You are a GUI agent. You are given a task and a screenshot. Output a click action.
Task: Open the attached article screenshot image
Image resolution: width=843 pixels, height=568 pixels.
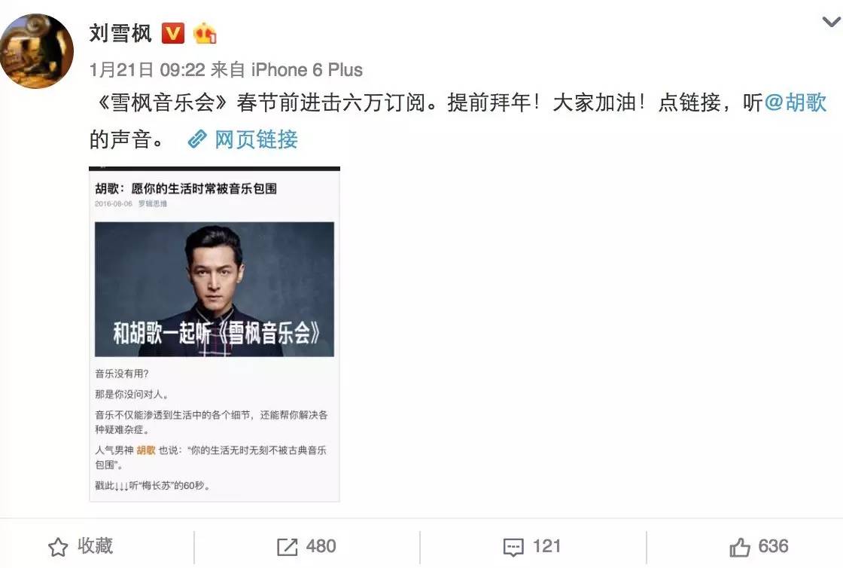tap(215, 334)
